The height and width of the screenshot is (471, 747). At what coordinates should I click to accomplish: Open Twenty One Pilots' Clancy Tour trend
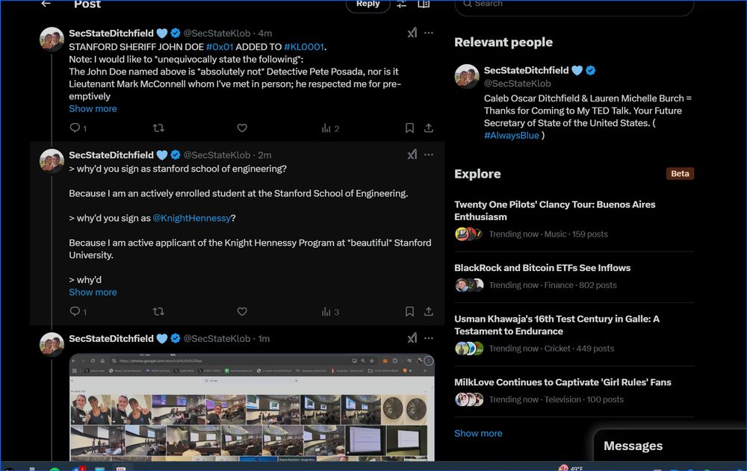pos(574,220)
